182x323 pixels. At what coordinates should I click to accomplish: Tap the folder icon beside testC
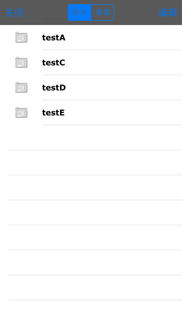click(21, 63)
